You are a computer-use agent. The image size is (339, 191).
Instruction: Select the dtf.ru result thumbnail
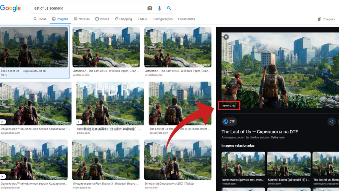click(x=34, y=47)
